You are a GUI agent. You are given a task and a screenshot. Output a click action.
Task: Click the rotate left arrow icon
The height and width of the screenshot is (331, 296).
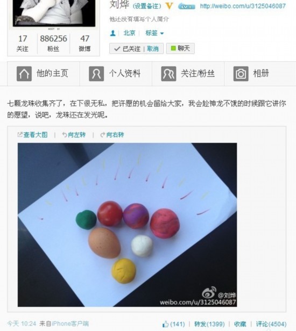[64, 135]
